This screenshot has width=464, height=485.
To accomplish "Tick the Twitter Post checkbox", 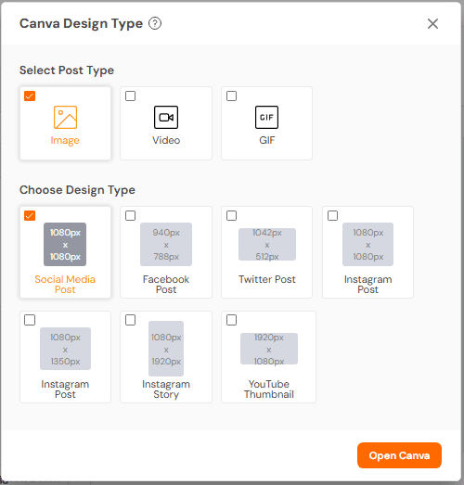I will [x=231, y=215].
